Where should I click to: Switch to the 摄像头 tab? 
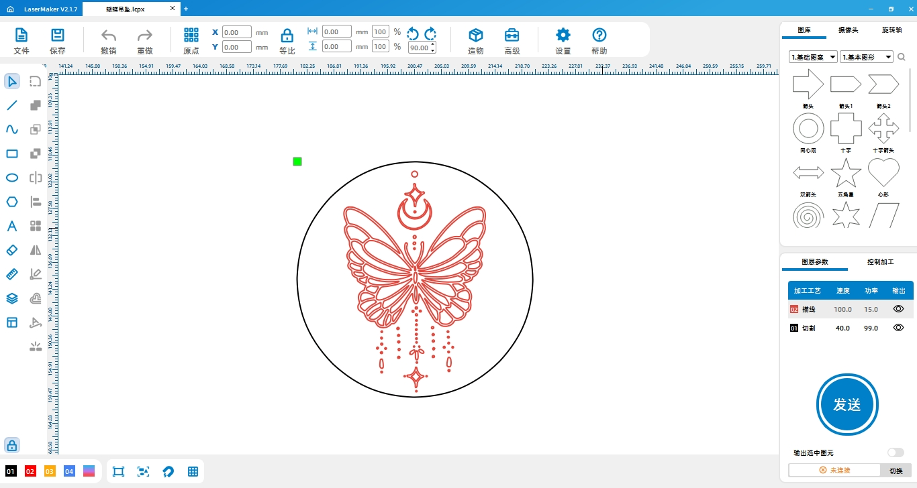pos(849,30)
